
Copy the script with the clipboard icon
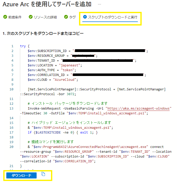pyautogui.click(x=43, y=174)
